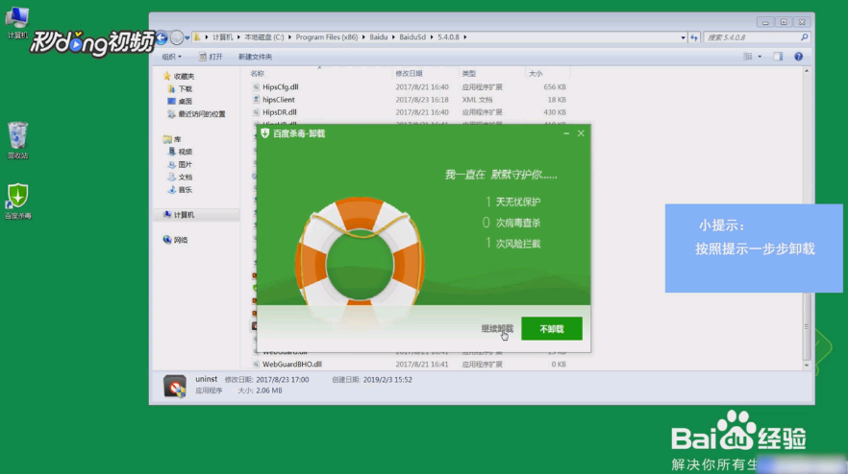Close the 百度杀毒-卸载 dialog

581,133
